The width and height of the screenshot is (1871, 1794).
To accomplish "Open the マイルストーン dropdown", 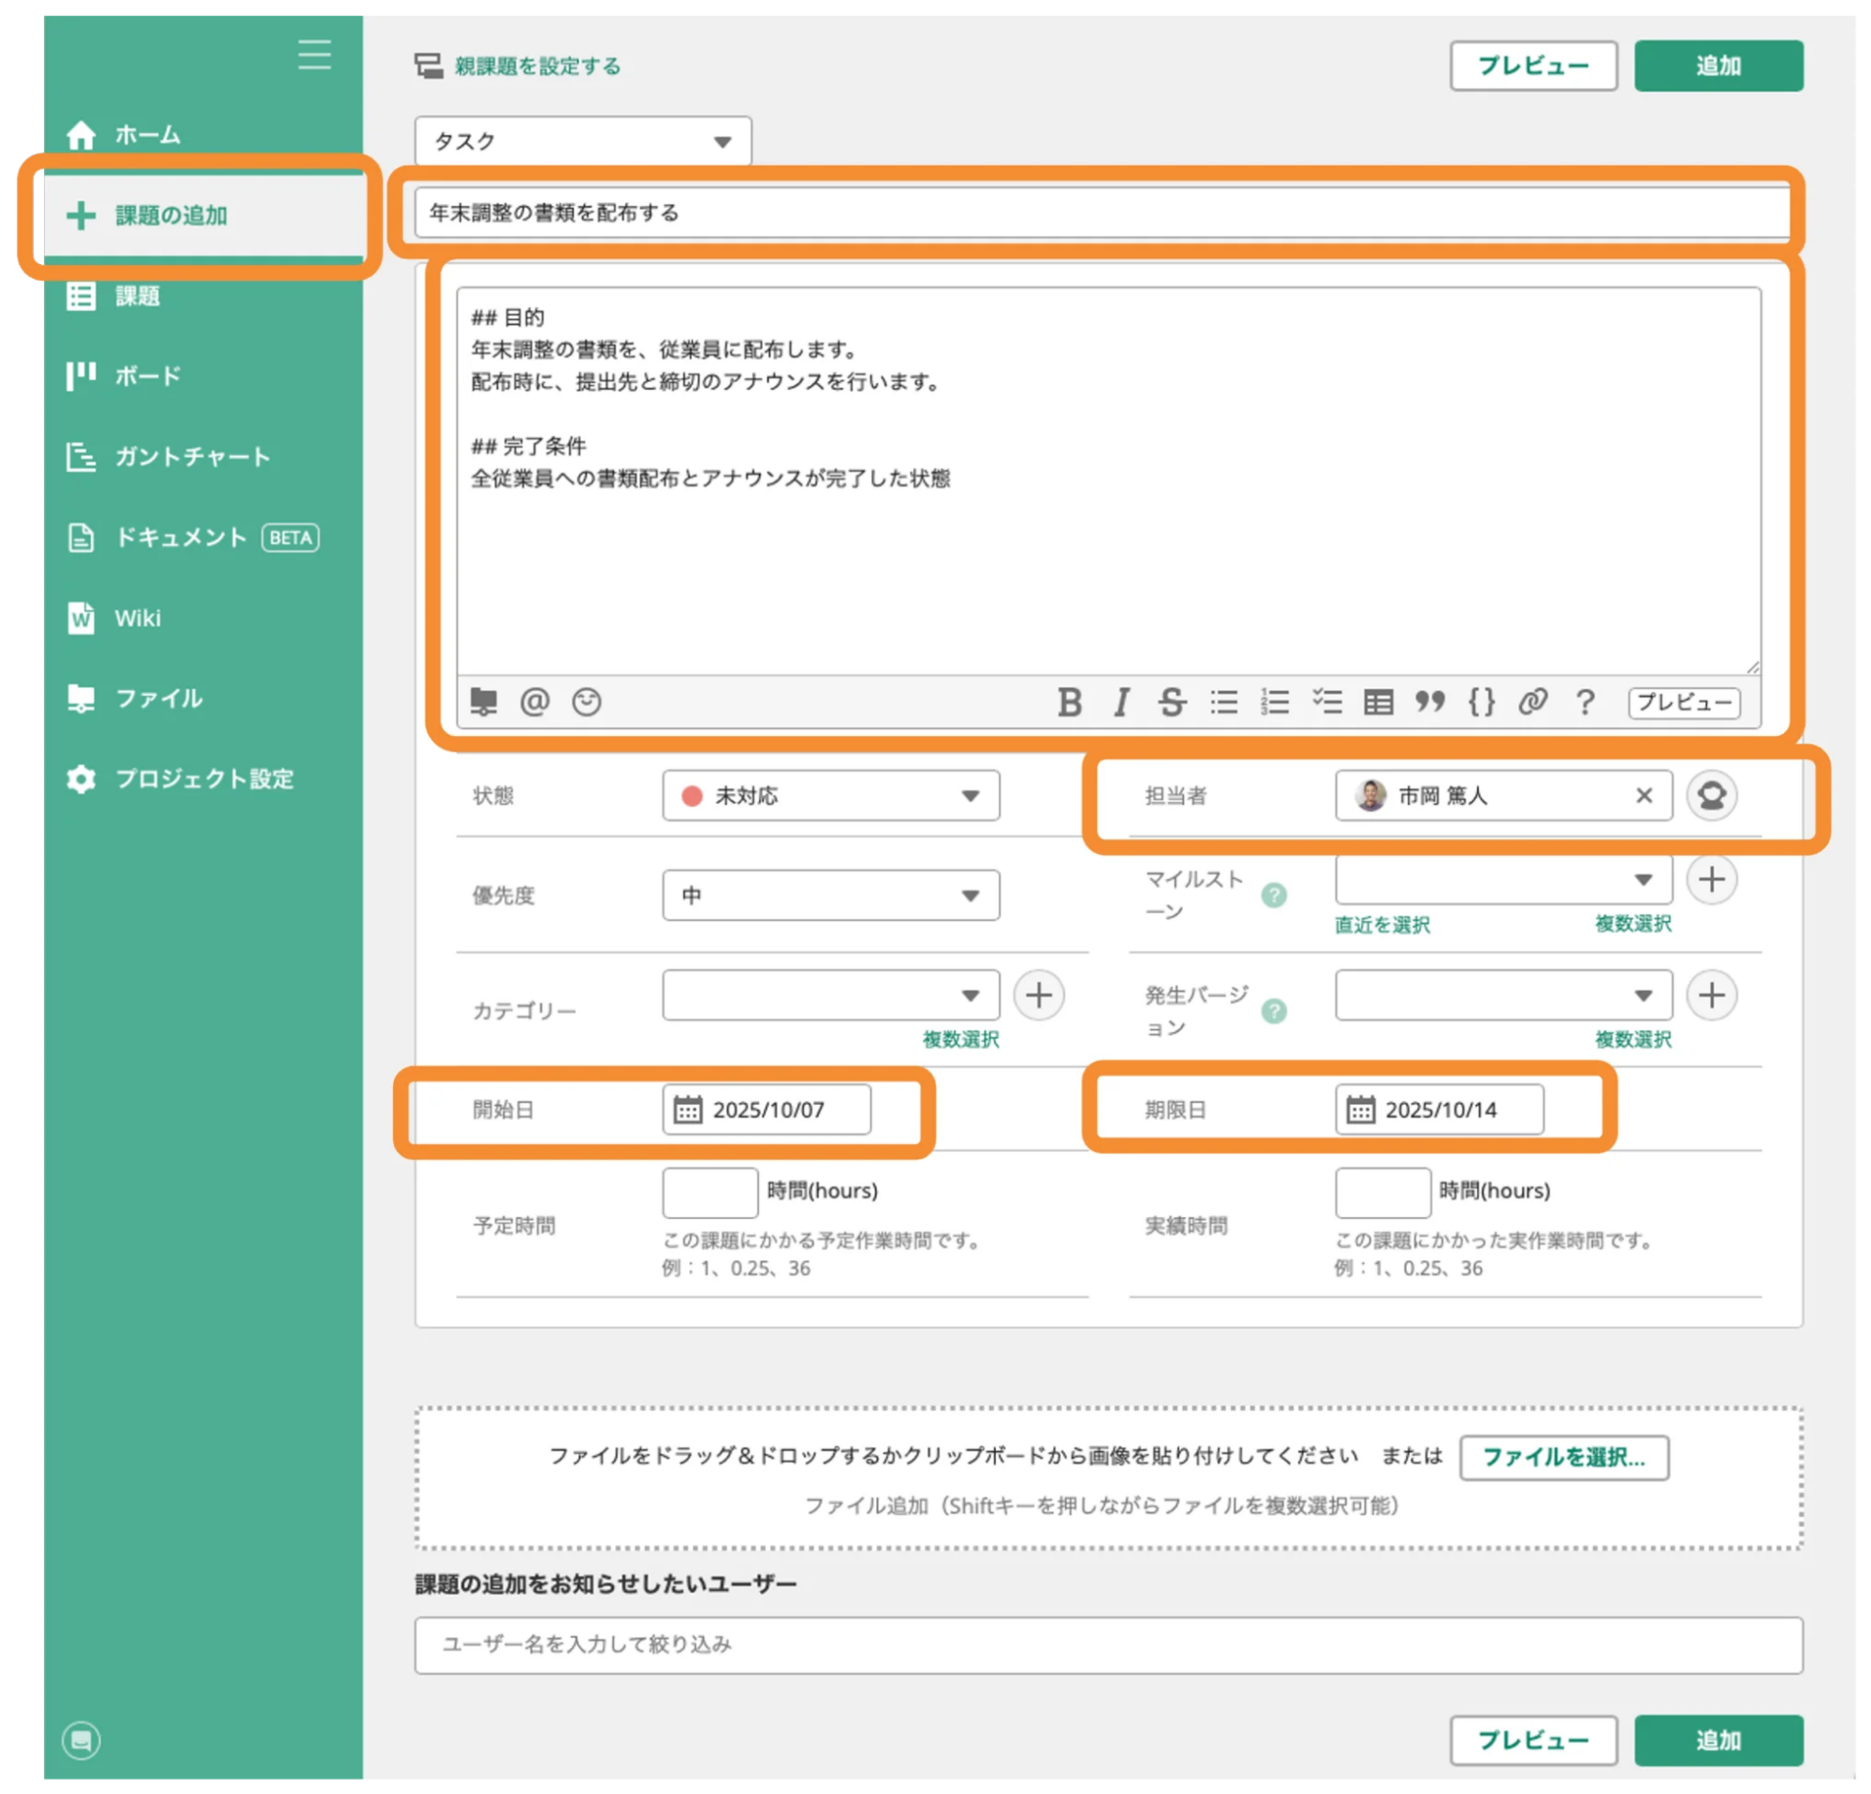I will [x=1503, y=879].
